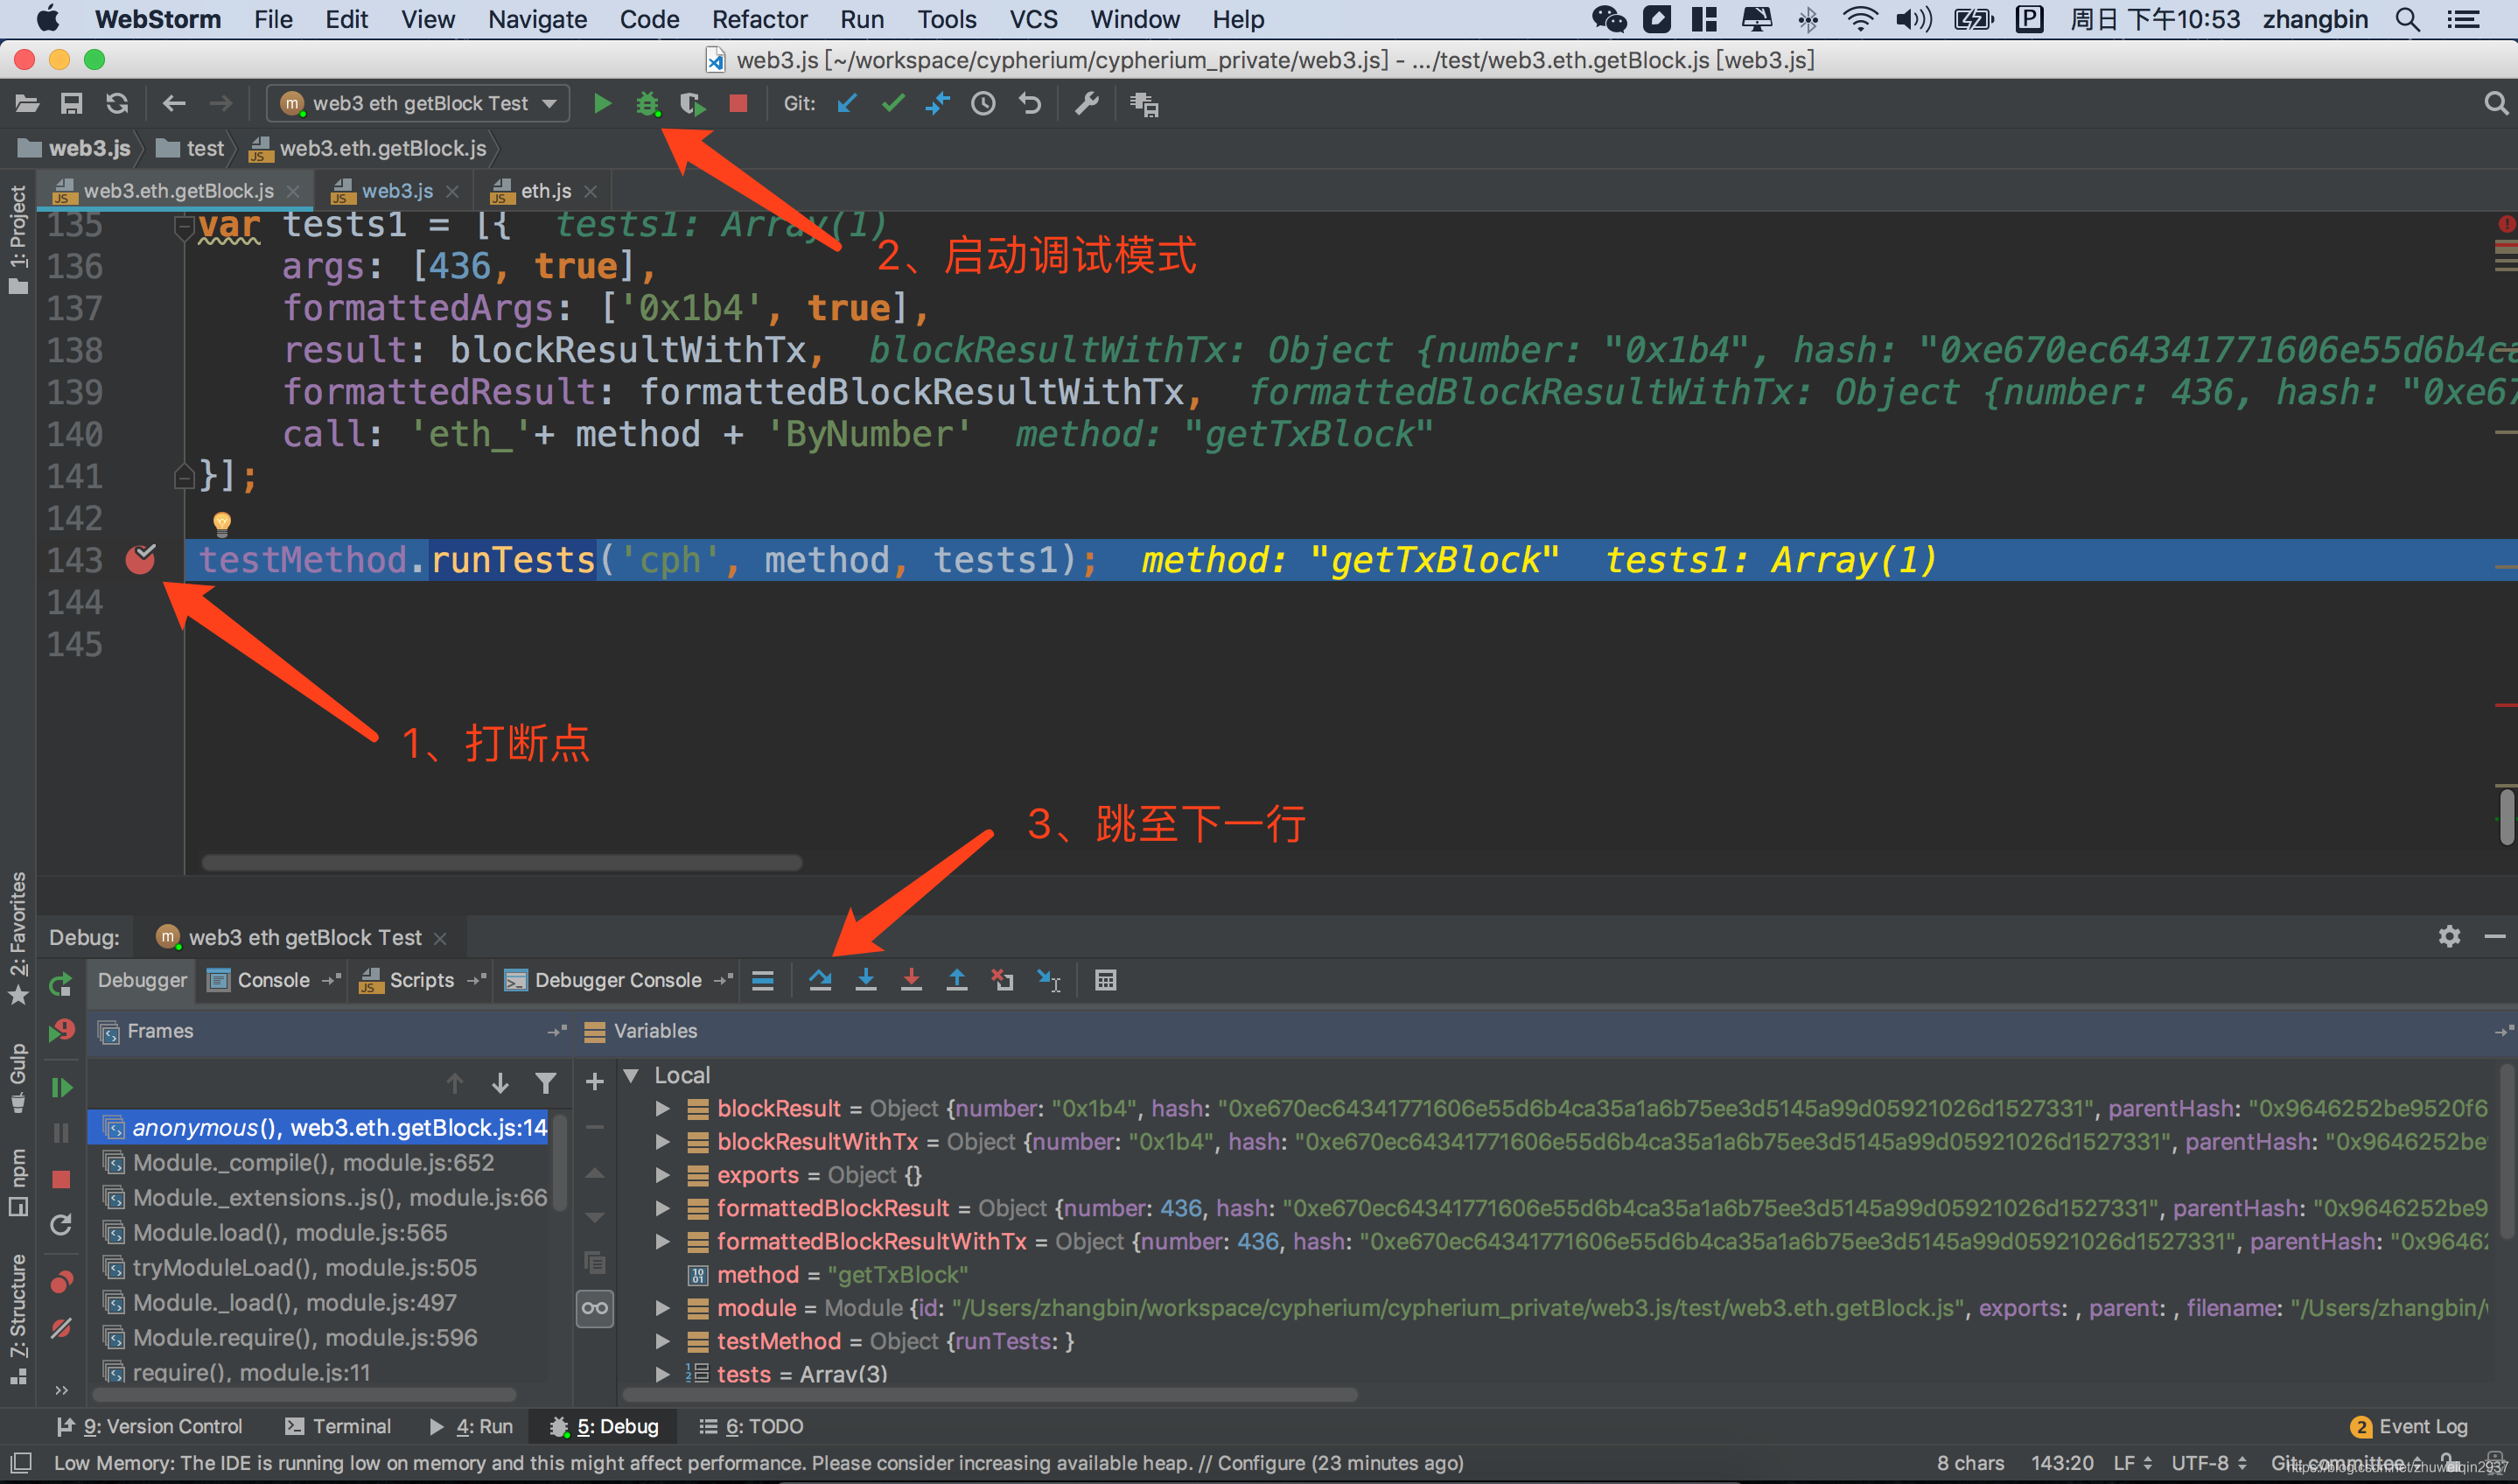2518x1484 pixels.
Task: Expand the testMethod variable
Action: 661,1341
